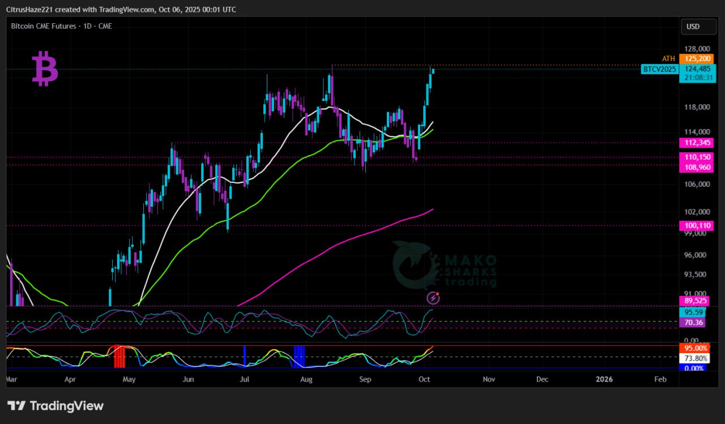
Task: Click the 2026 label on time axis
Action: coord(604,379)
